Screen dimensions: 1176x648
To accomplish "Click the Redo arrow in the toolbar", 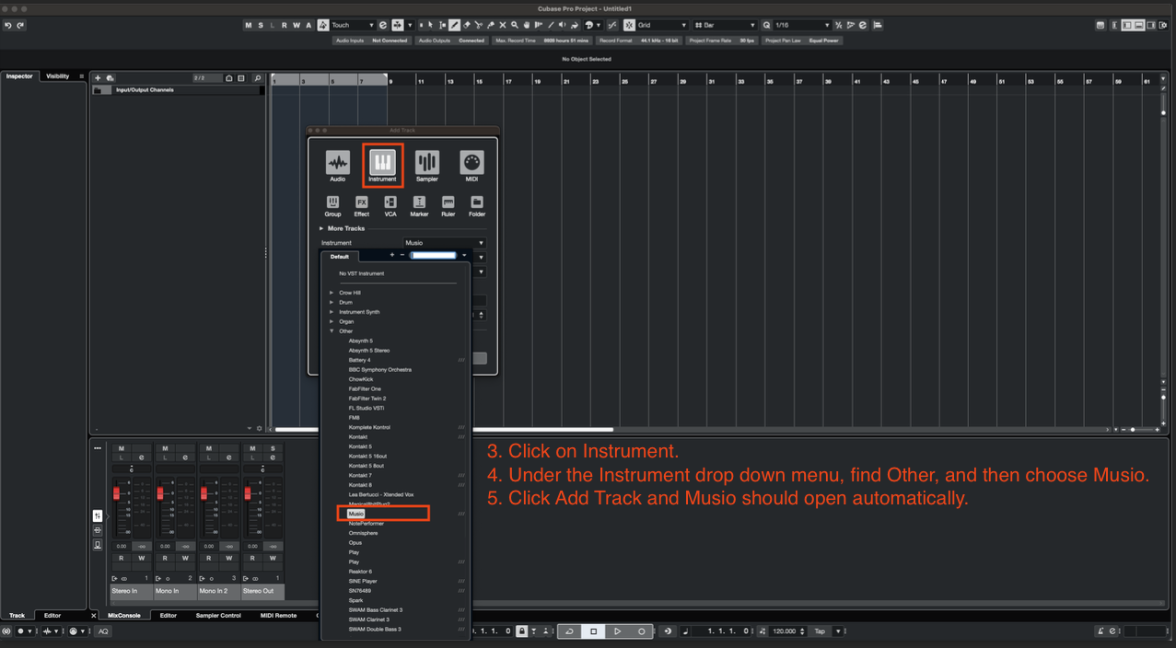I will tap(20, 26).
